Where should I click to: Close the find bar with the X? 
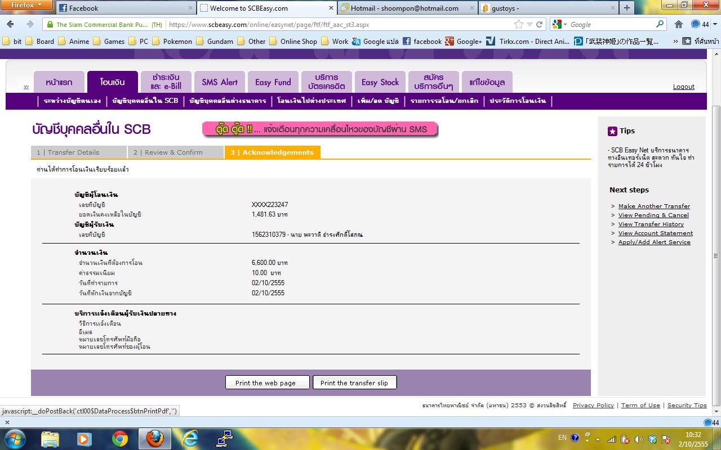[7, 422]
